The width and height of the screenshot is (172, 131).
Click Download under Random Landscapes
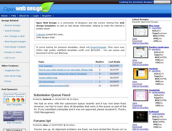click(x=137, y=62)
